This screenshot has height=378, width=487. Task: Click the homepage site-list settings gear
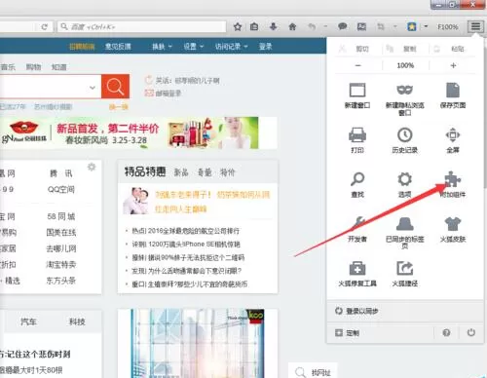(x=92, y=167)
